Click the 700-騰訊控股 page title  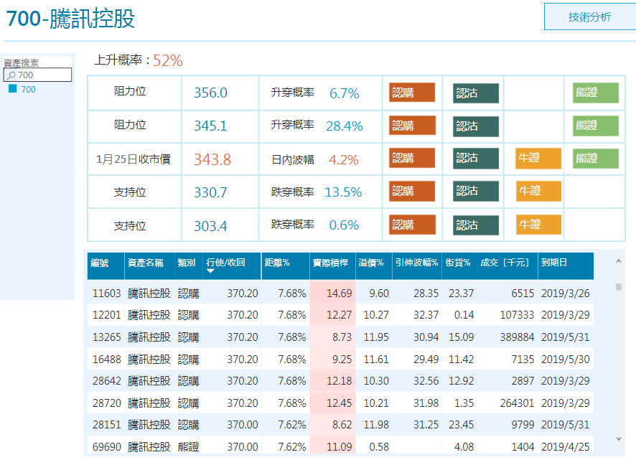click(x=70, y=18)
